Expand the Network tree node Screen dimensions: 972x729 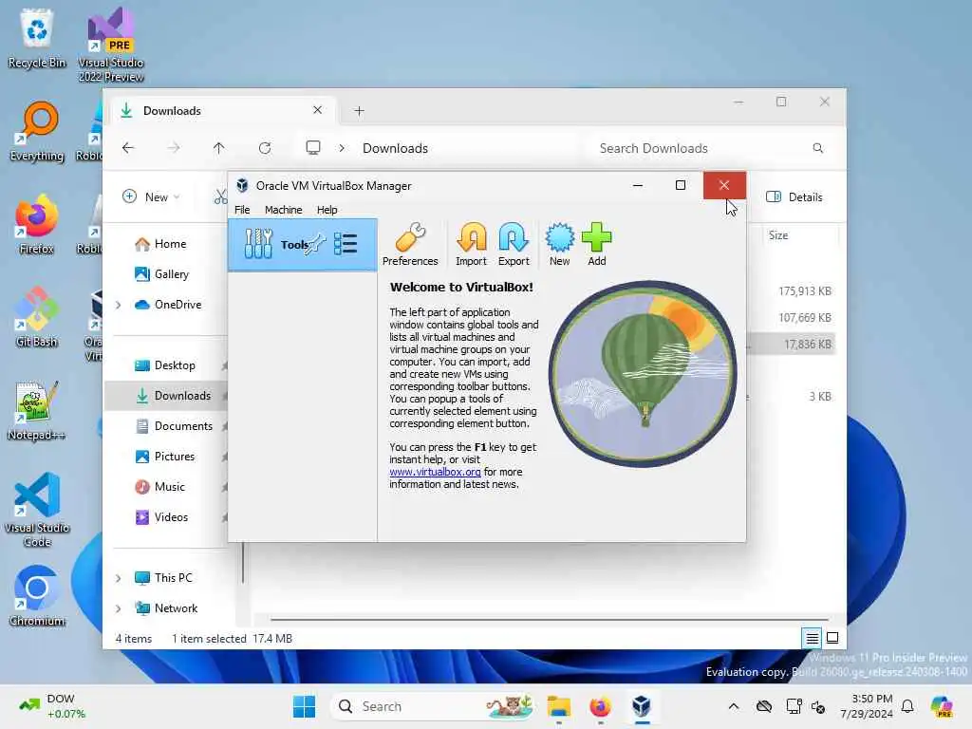pos(119,608)
